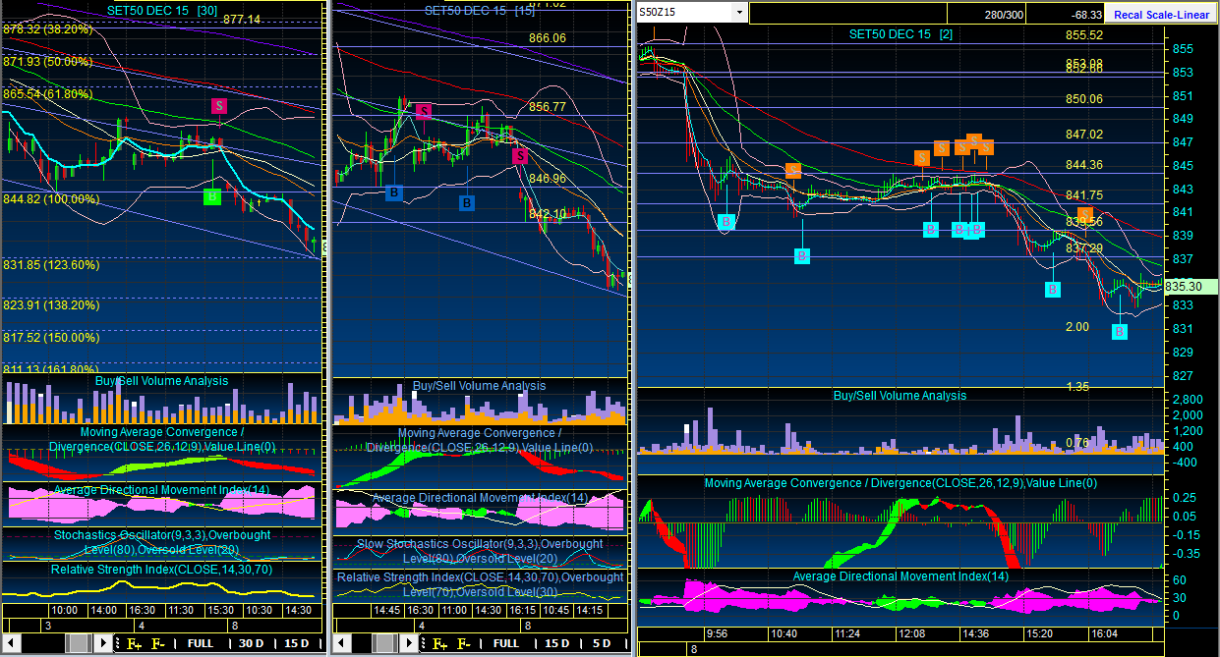Click scrollbar thumb under 30-minute chart
Image resolution: width=1220 pixels, height=657 pixels.
[77, 643]
